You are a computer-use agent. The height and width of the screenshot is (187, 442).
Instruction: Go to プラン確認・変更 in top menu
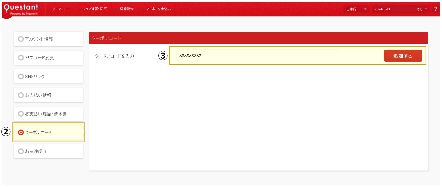(x=95, y=9)
